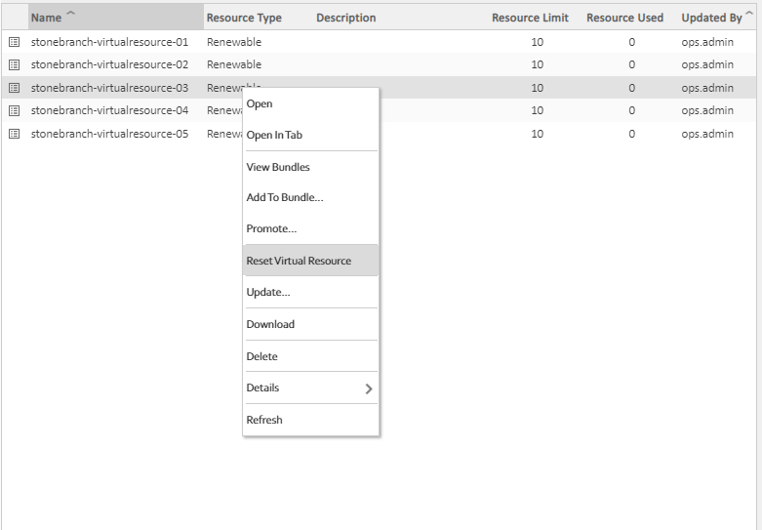Click the row icon for stonebranch-virtualresource-05
The image size is (762, 530).
[14, 134]
